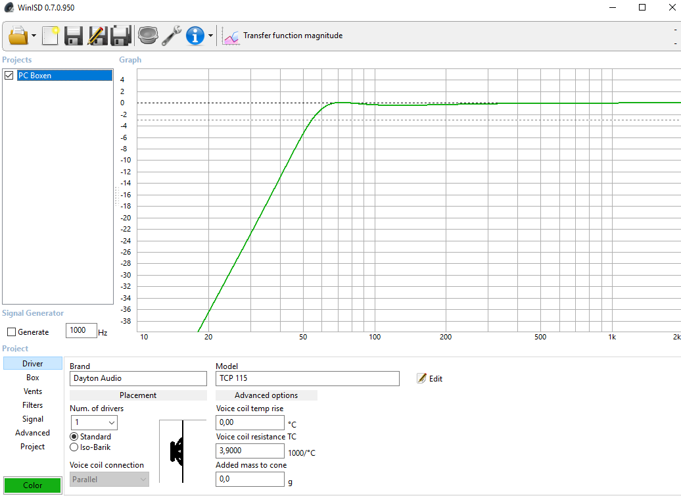The image size is (681, 496).
Task: Switch to the Driver tab
Action: click(x=33, y=363)
